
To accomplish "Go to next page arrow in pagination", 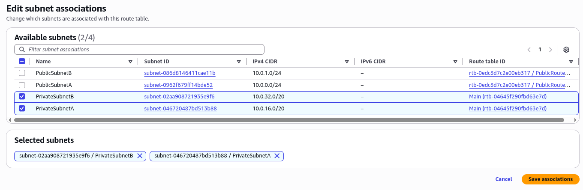I will pos(550,50).
